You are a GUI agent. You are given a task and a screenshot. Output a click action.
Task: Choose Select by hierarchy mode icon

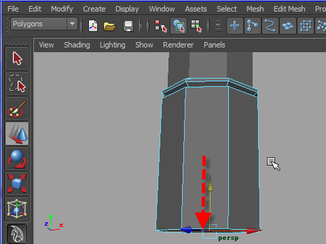coord(161,26)
